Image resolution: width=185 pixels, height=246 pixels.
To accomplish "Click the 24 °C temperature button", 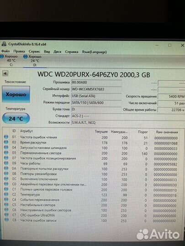I will 16,118.
